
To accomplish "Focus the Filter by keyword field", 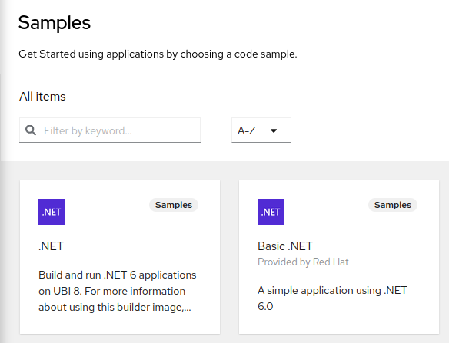I will click(110, 130).
